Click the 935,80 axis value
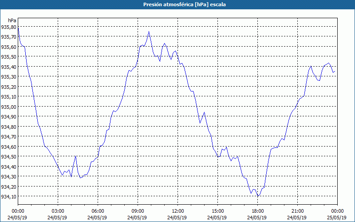The height and width of the screenshot is (222, 355). (8, 27)
